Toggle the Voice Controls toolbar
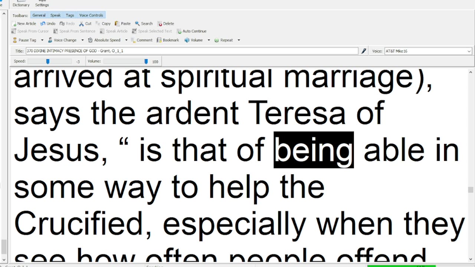The width and height of the screenshot is (475, 267). [91, 15]
